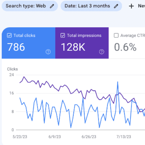Select the 0.6% average CTR value
The height and width of the screenshot is (145, 145).
click(x=125, y=47)
